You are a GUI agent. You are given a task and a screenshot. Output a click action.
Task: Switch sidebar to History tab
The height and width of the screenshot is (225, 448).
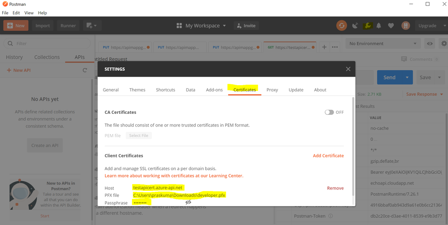pos(14,57)
